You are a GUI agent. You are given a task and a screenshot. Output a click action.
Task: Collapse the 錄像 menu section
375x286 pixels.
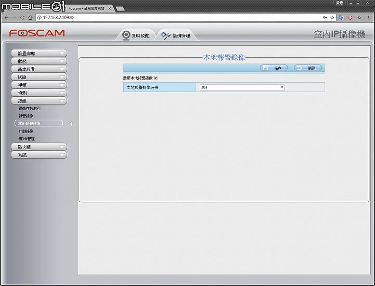pos(39,101)
